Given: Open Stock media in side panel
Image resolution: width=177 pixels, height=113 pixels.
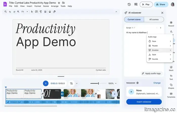Looking at the screenshot, I should coord(171,69).
